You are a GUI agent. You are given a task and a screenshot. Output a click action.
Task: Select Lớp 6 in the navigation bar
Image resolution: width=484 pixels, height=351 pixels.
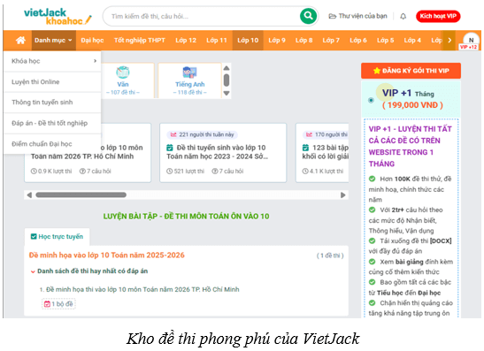coord(358,40)
